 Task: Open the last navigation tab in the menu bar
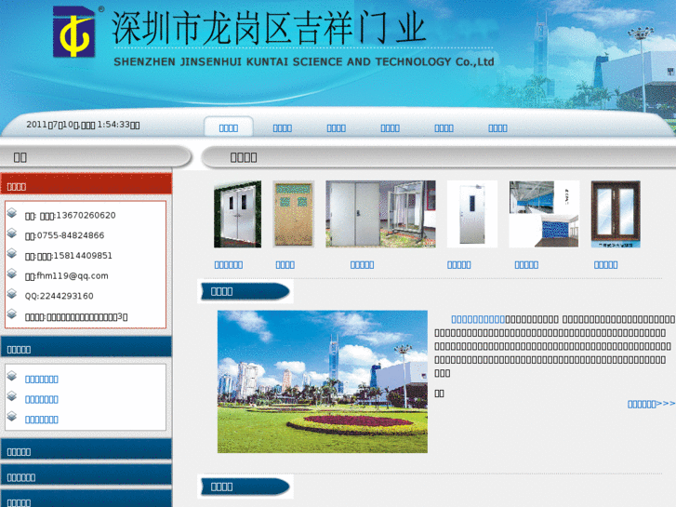(498, 128)
